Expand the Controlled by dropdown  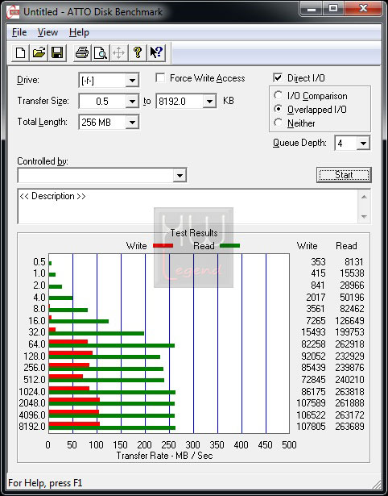click(x=180, y=175)
